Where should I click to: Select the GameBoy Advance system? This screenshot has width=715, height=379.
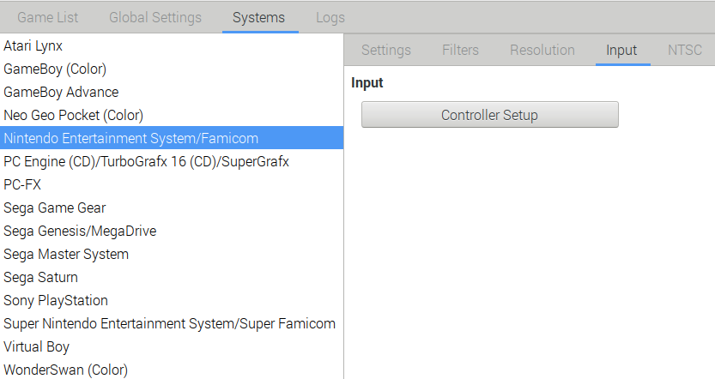pyautogui.click(x=172, y=92)
